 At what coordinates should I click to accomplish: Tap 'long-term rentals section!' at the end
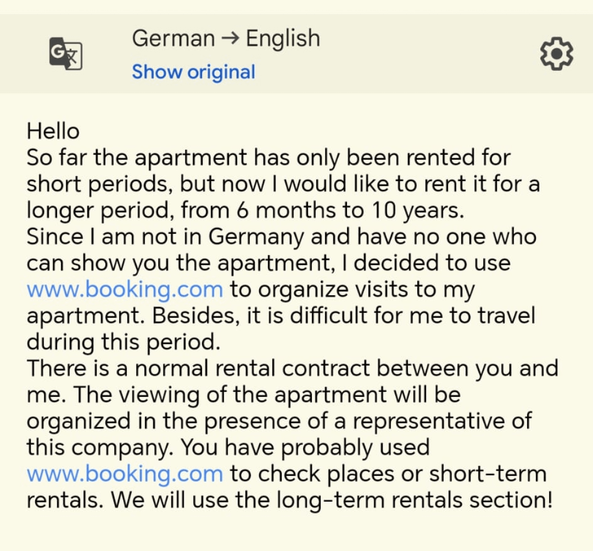point(415,500)
